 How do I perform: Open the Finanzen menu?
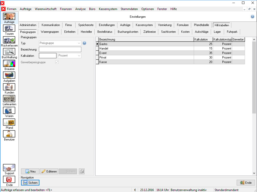[66, 9]
